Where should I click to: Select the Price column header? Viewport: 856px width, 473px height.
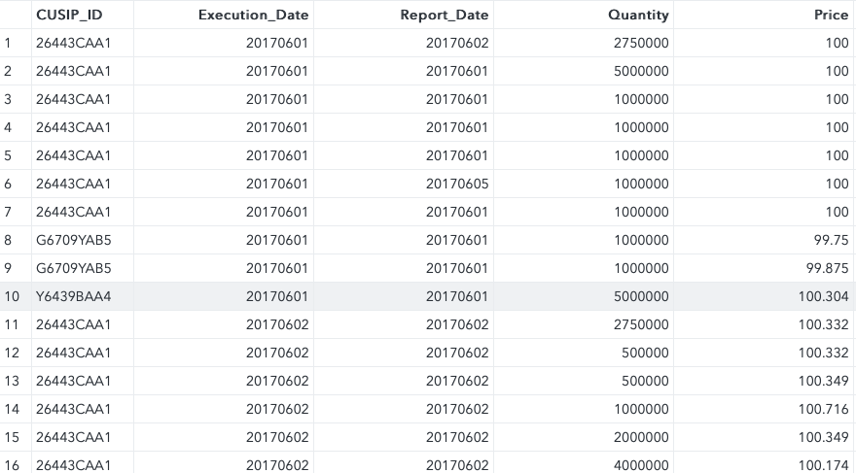coord(831,15)
